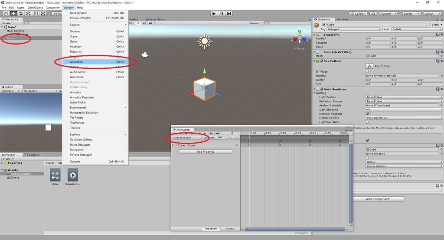444x240 pixels.
Task: Select the Scale tool in toolbar
Action: [28, 13]
